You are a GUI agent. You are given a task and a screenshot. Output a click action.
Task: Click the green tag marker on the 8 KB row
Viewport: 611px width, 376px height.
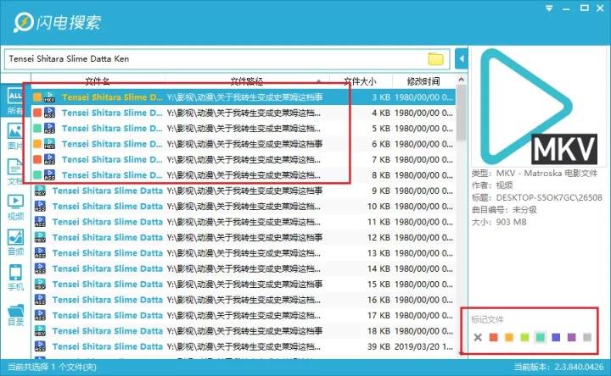pos(37,175)
